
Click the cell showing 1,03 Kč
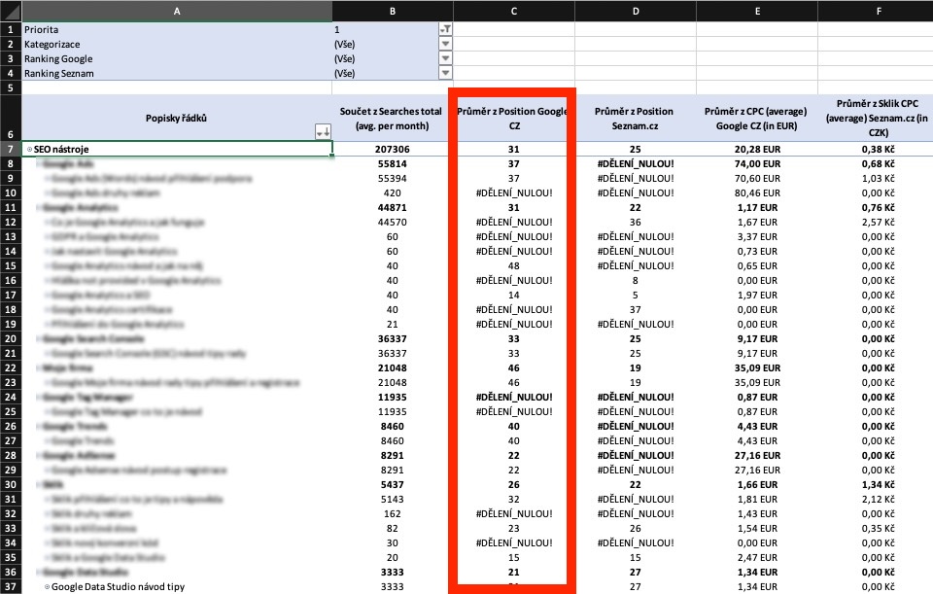click(x=876, y=179)
